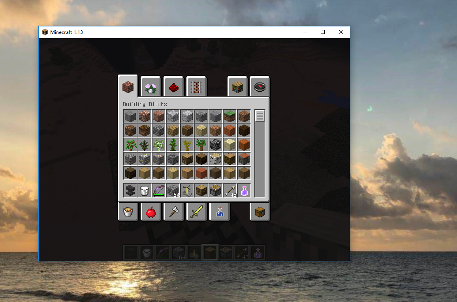The width and height of the screenshot is (457, 302).
Task: Select the Spruce Sapling item
Action: click(x=144, y=145)
